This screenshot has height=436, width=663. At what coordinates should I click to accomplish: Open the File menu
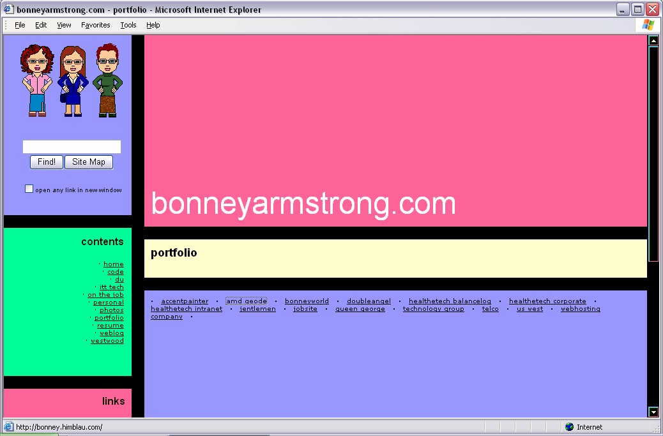20,25
